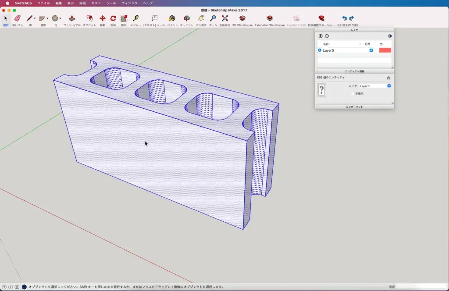Screen dimensions: 449x291
Task: Open the ヘルプ menu
Action: pyautogui.click(x=148, y=3)
